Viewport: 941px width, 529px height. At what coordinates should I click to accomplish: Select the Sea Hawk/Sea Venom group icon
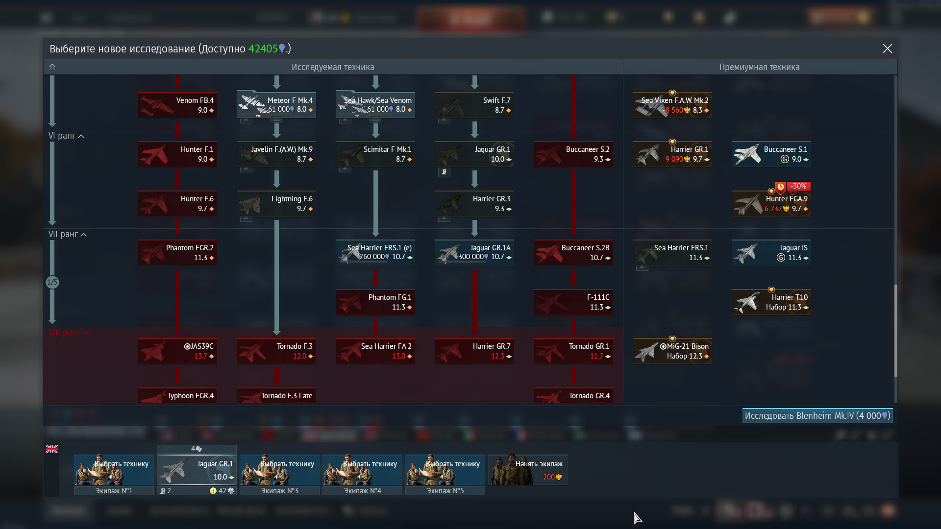click(375, 105)
